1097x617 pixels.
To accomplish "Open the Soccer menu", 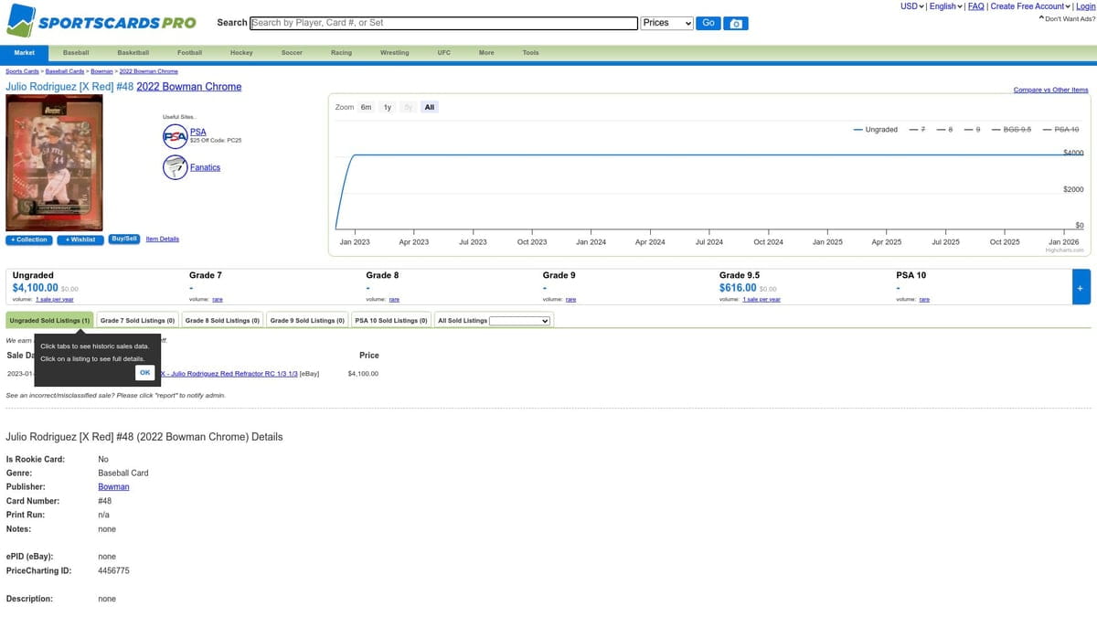I will [x=292, y=53].
